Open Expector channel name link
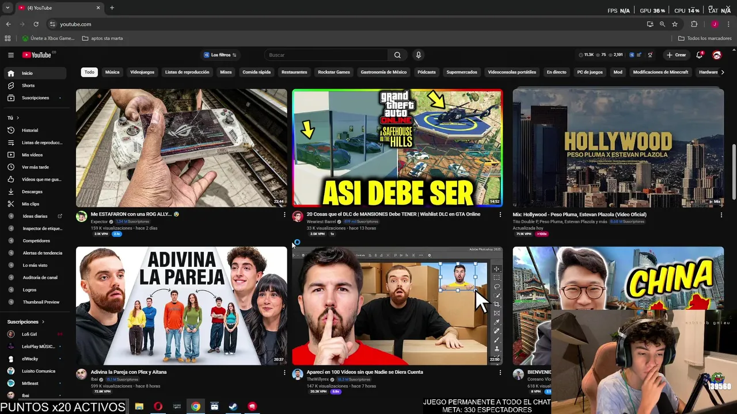Screen dimensions: 737x414 click(x=99, y=221)
